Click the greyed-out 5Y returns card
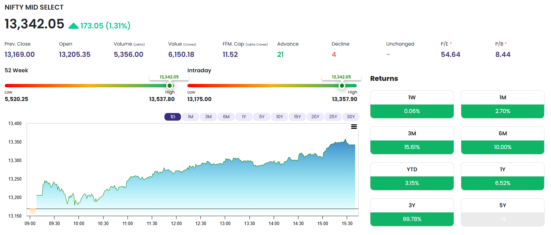 pos(503,212)
